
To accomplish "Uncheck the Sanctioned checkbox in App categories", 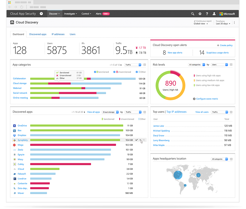I will pyautogui.click(x=95, y=72).
